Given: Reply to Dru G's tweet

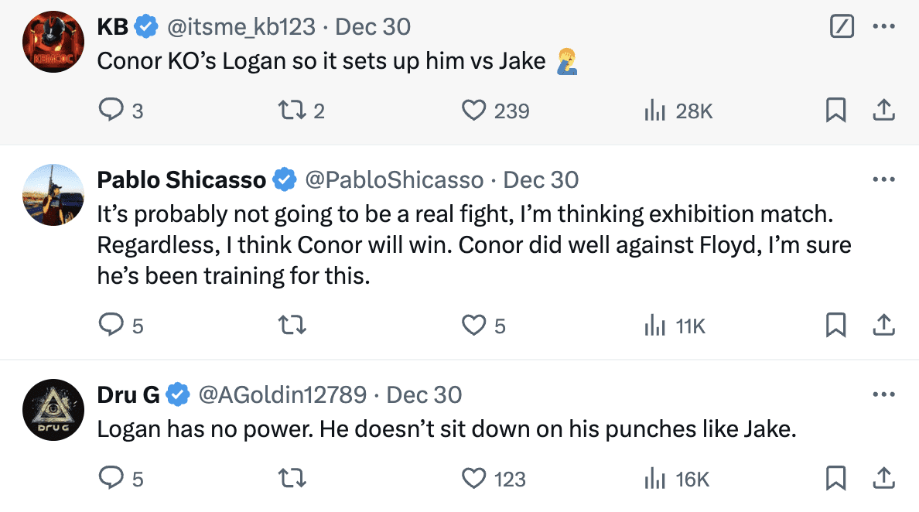Looking at the screenshot, I should point(112,479).
